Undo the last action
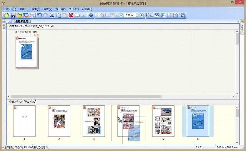This screenshot has width=246, height=151. click(x=39, y=15)
